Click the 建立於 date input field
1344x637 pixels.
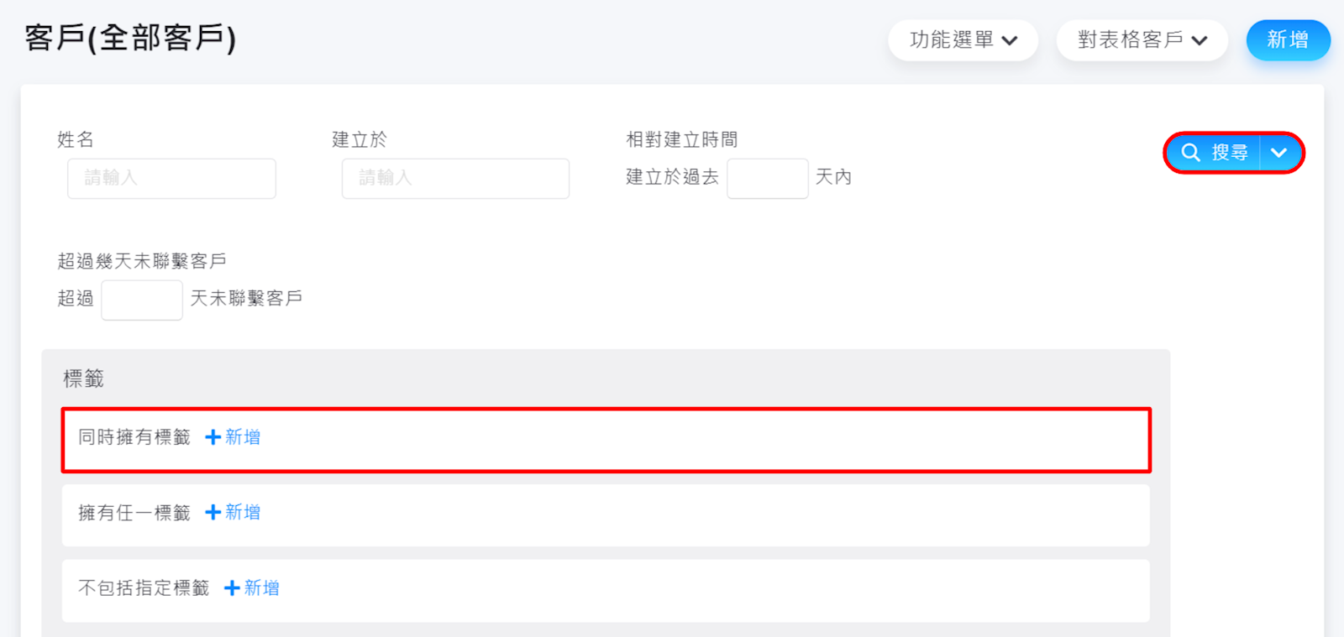[455, 179]
